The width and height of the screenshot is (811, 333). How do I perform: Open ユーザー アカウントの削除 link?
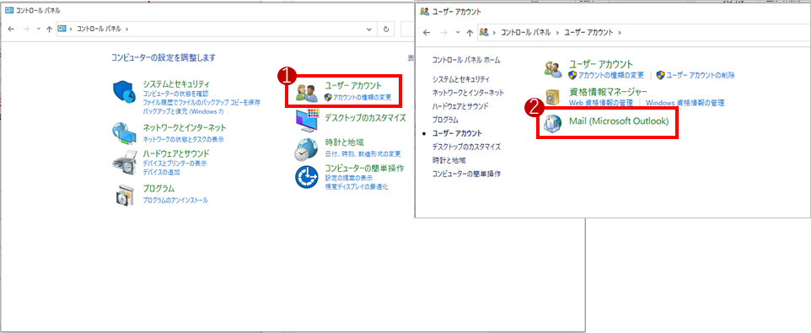coord(700,76)
